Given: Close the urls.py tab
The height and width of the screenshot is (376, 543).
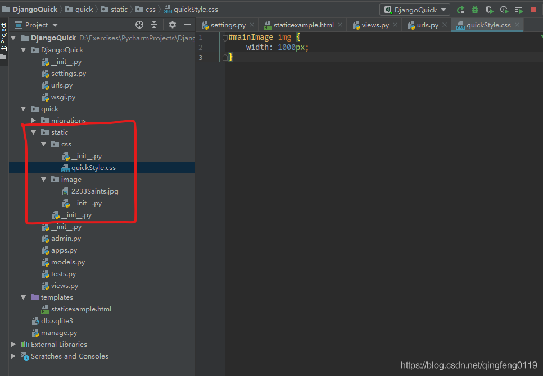Looking at the screenshot, I should pos(445,25).
